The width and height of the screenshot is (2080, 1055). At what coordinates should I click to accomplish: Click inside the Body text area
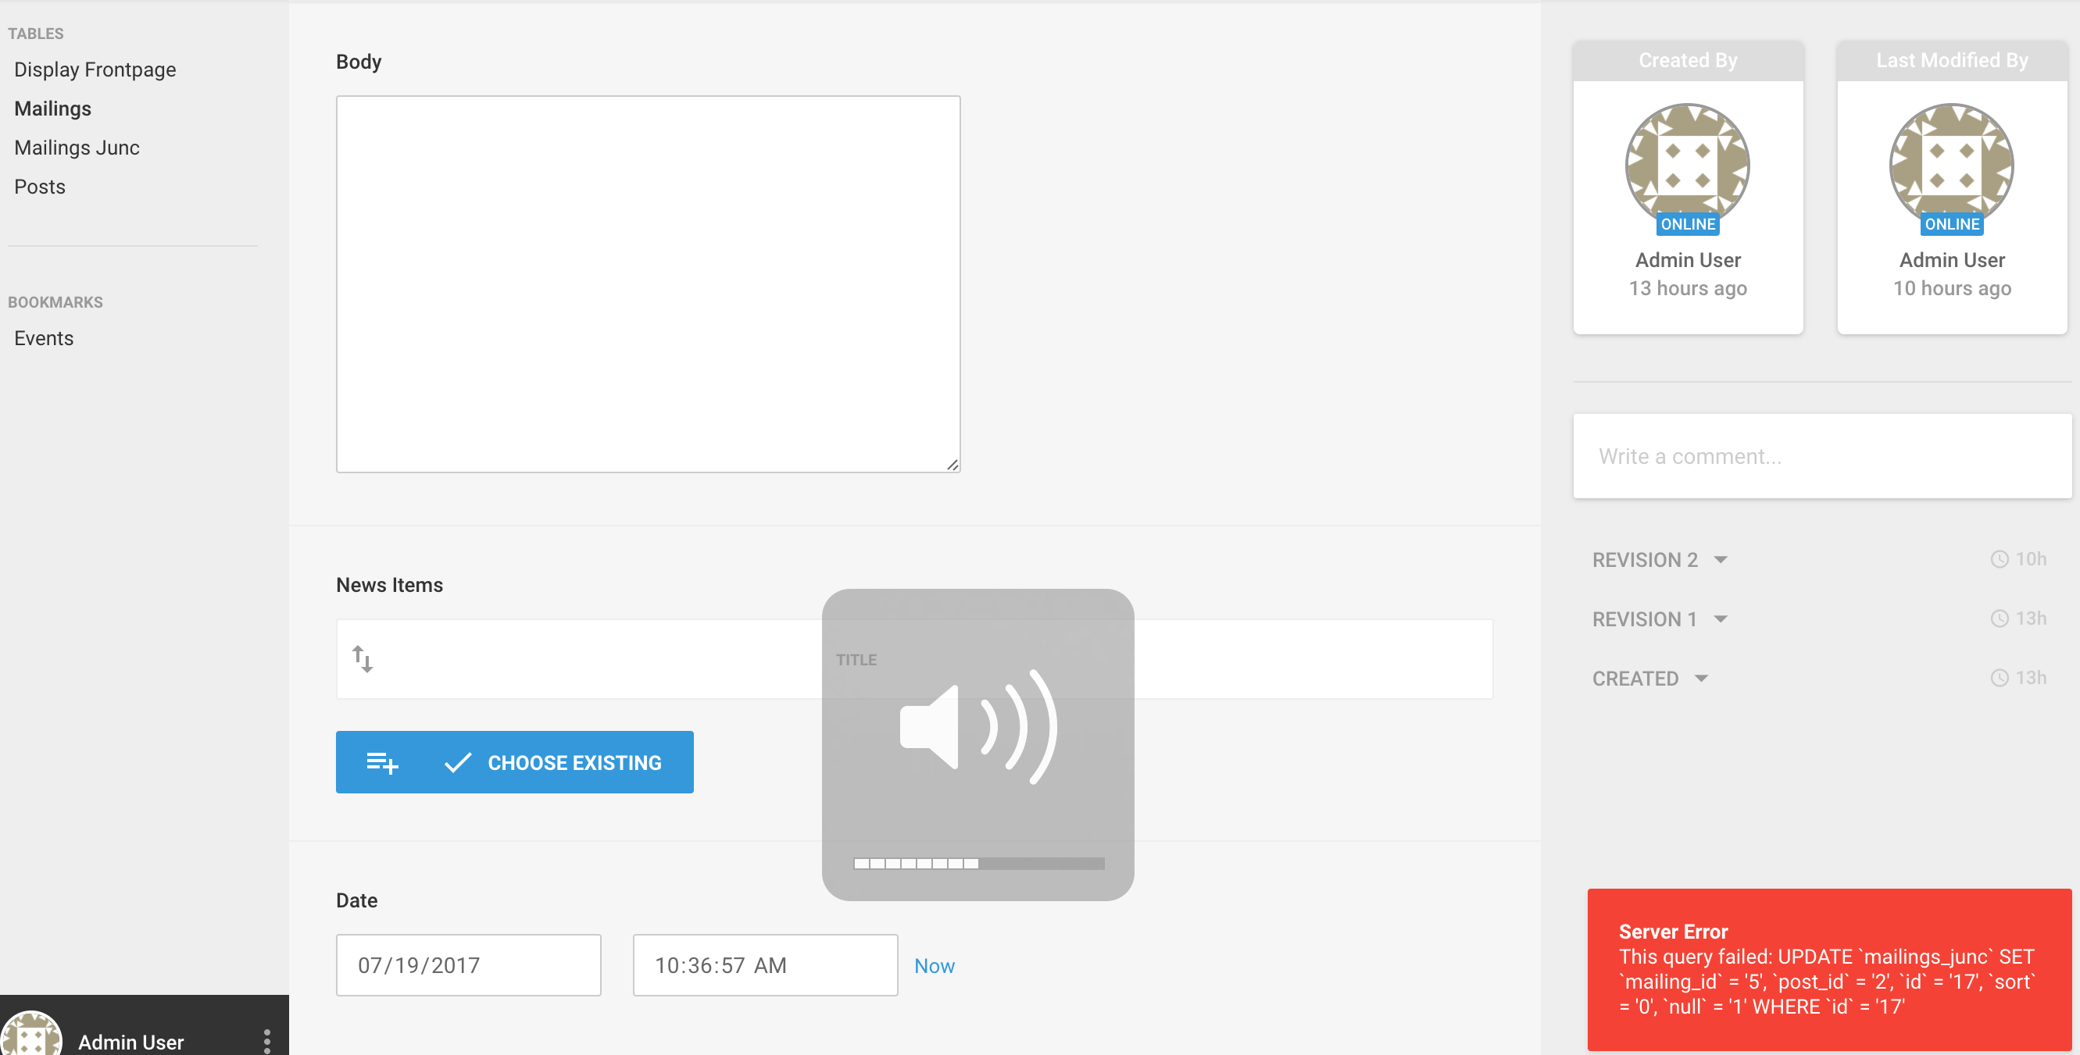pos(648,284)
